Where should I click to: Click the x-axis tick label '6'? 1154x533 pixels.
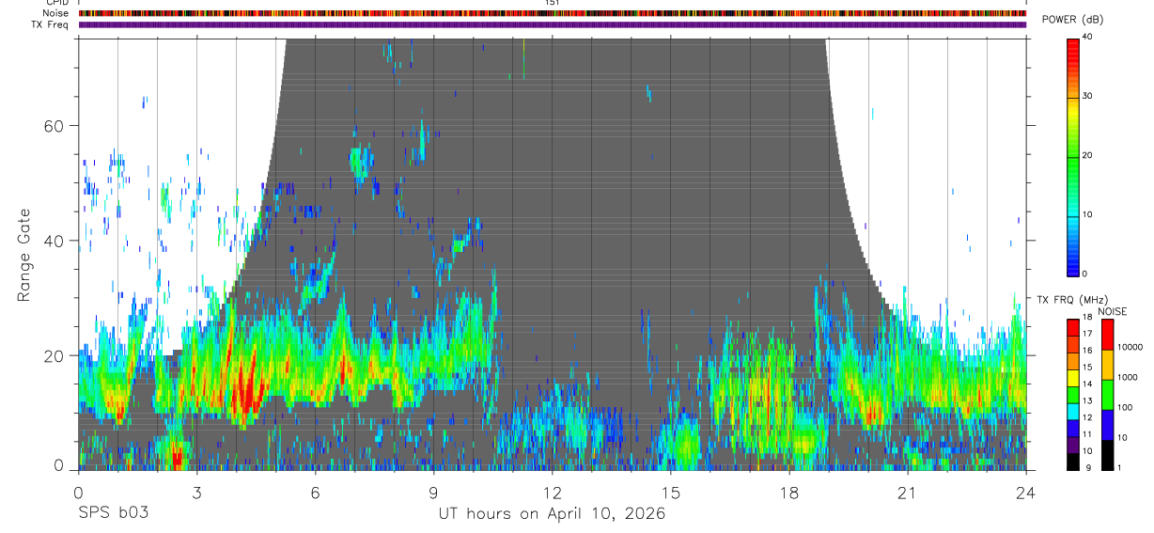(x=315, y=493)
